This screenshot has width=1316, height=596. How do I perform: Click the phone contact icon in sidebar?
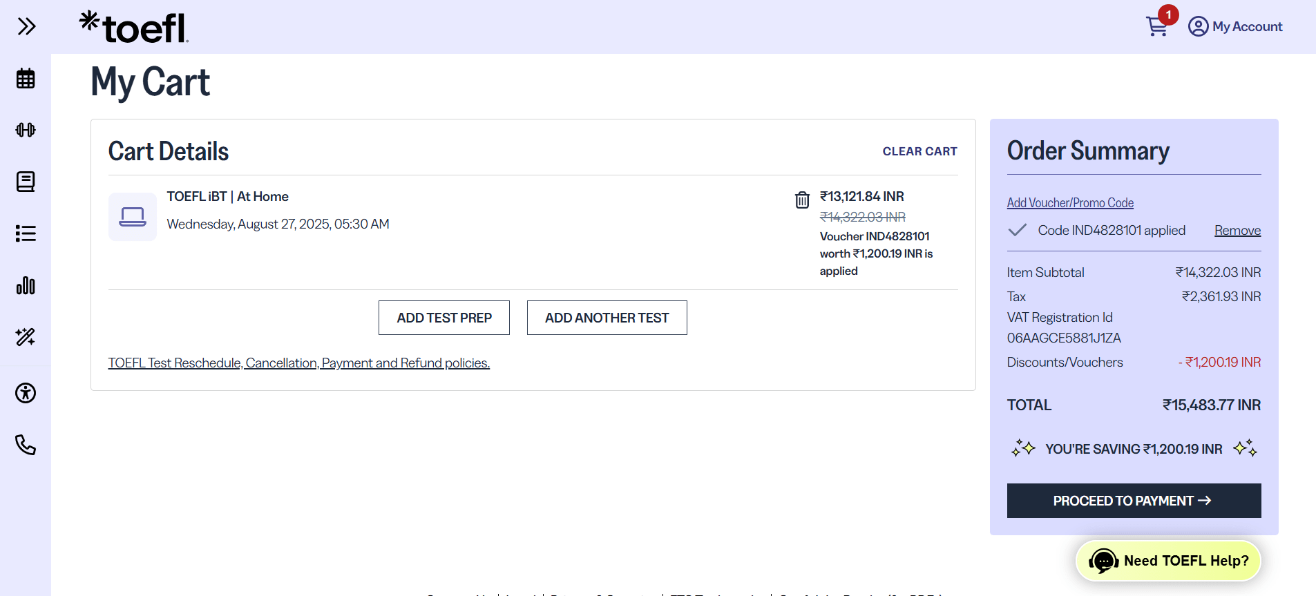coord(26,445)
